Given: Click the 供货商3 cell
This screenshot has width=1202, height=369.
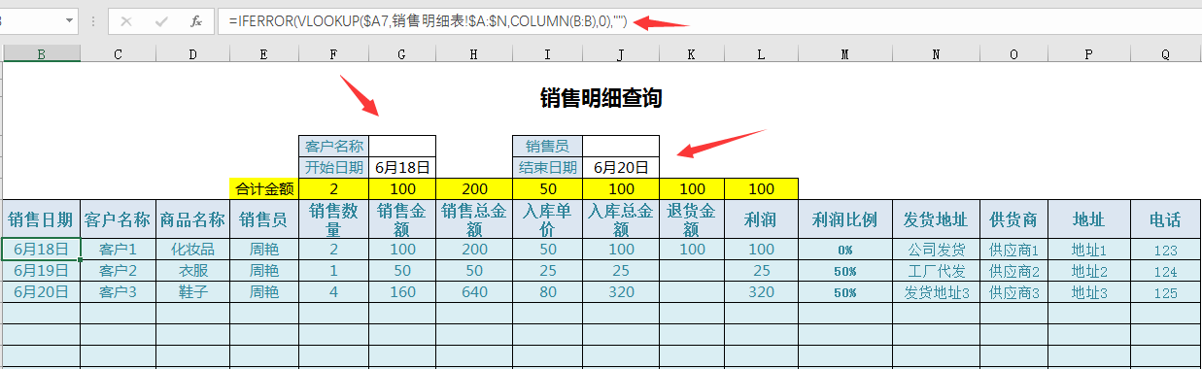Looking at the screenshot, I should coord(1013,291).
